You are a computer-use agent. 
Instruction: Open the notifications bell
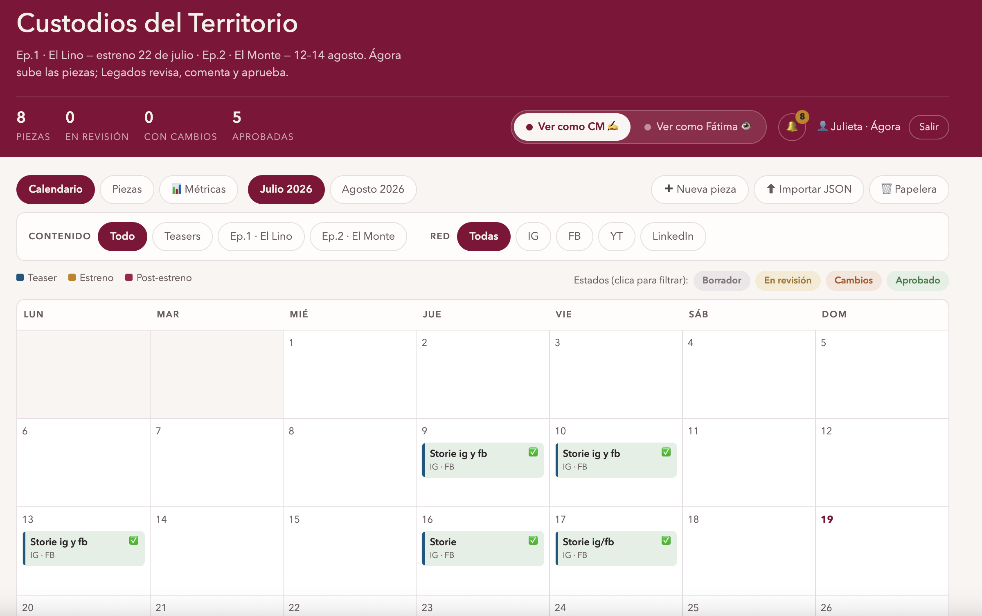point(792,127)
